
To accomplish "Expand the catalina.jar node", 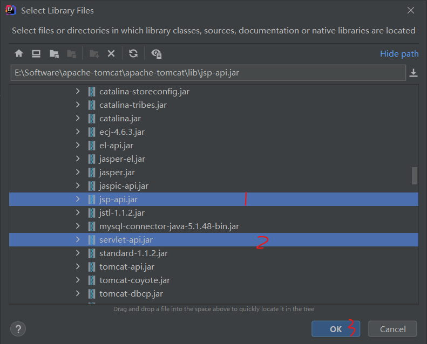I will (78, 118).
